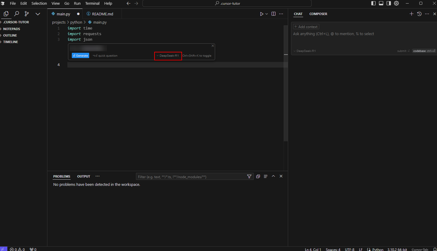Close the chat side panel

coord(435,14)
